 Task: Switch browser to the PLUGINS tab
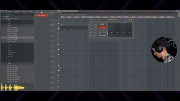(x=17, y=12)
